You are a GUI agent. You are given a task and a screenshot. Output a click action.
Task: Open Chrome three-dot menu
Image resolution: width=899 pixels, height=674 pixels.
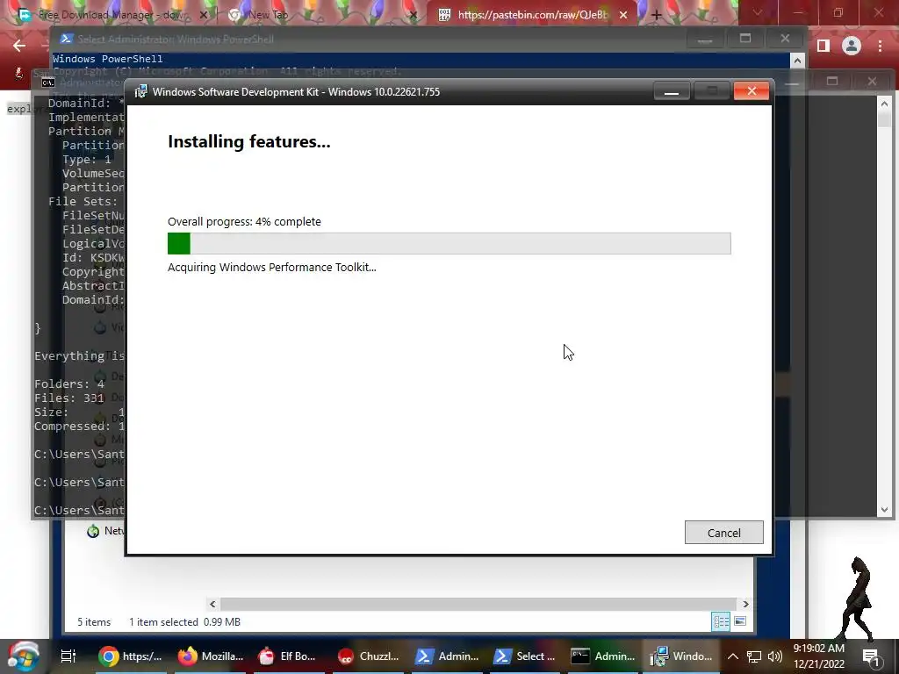tap(880, 46)
